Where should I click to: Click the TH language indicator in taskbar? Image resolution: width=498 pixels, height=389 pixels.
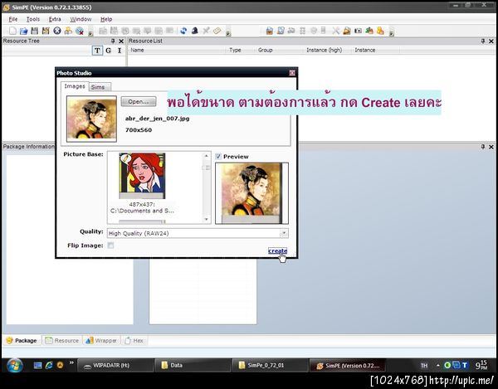point(424,366)
